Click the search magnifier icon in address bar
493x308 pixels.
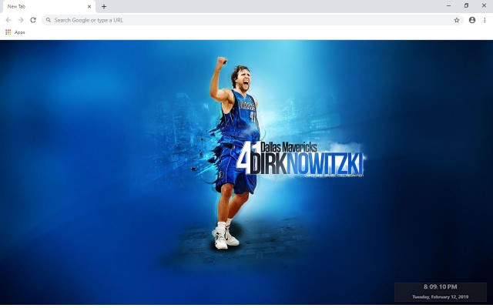click(49, 20)
